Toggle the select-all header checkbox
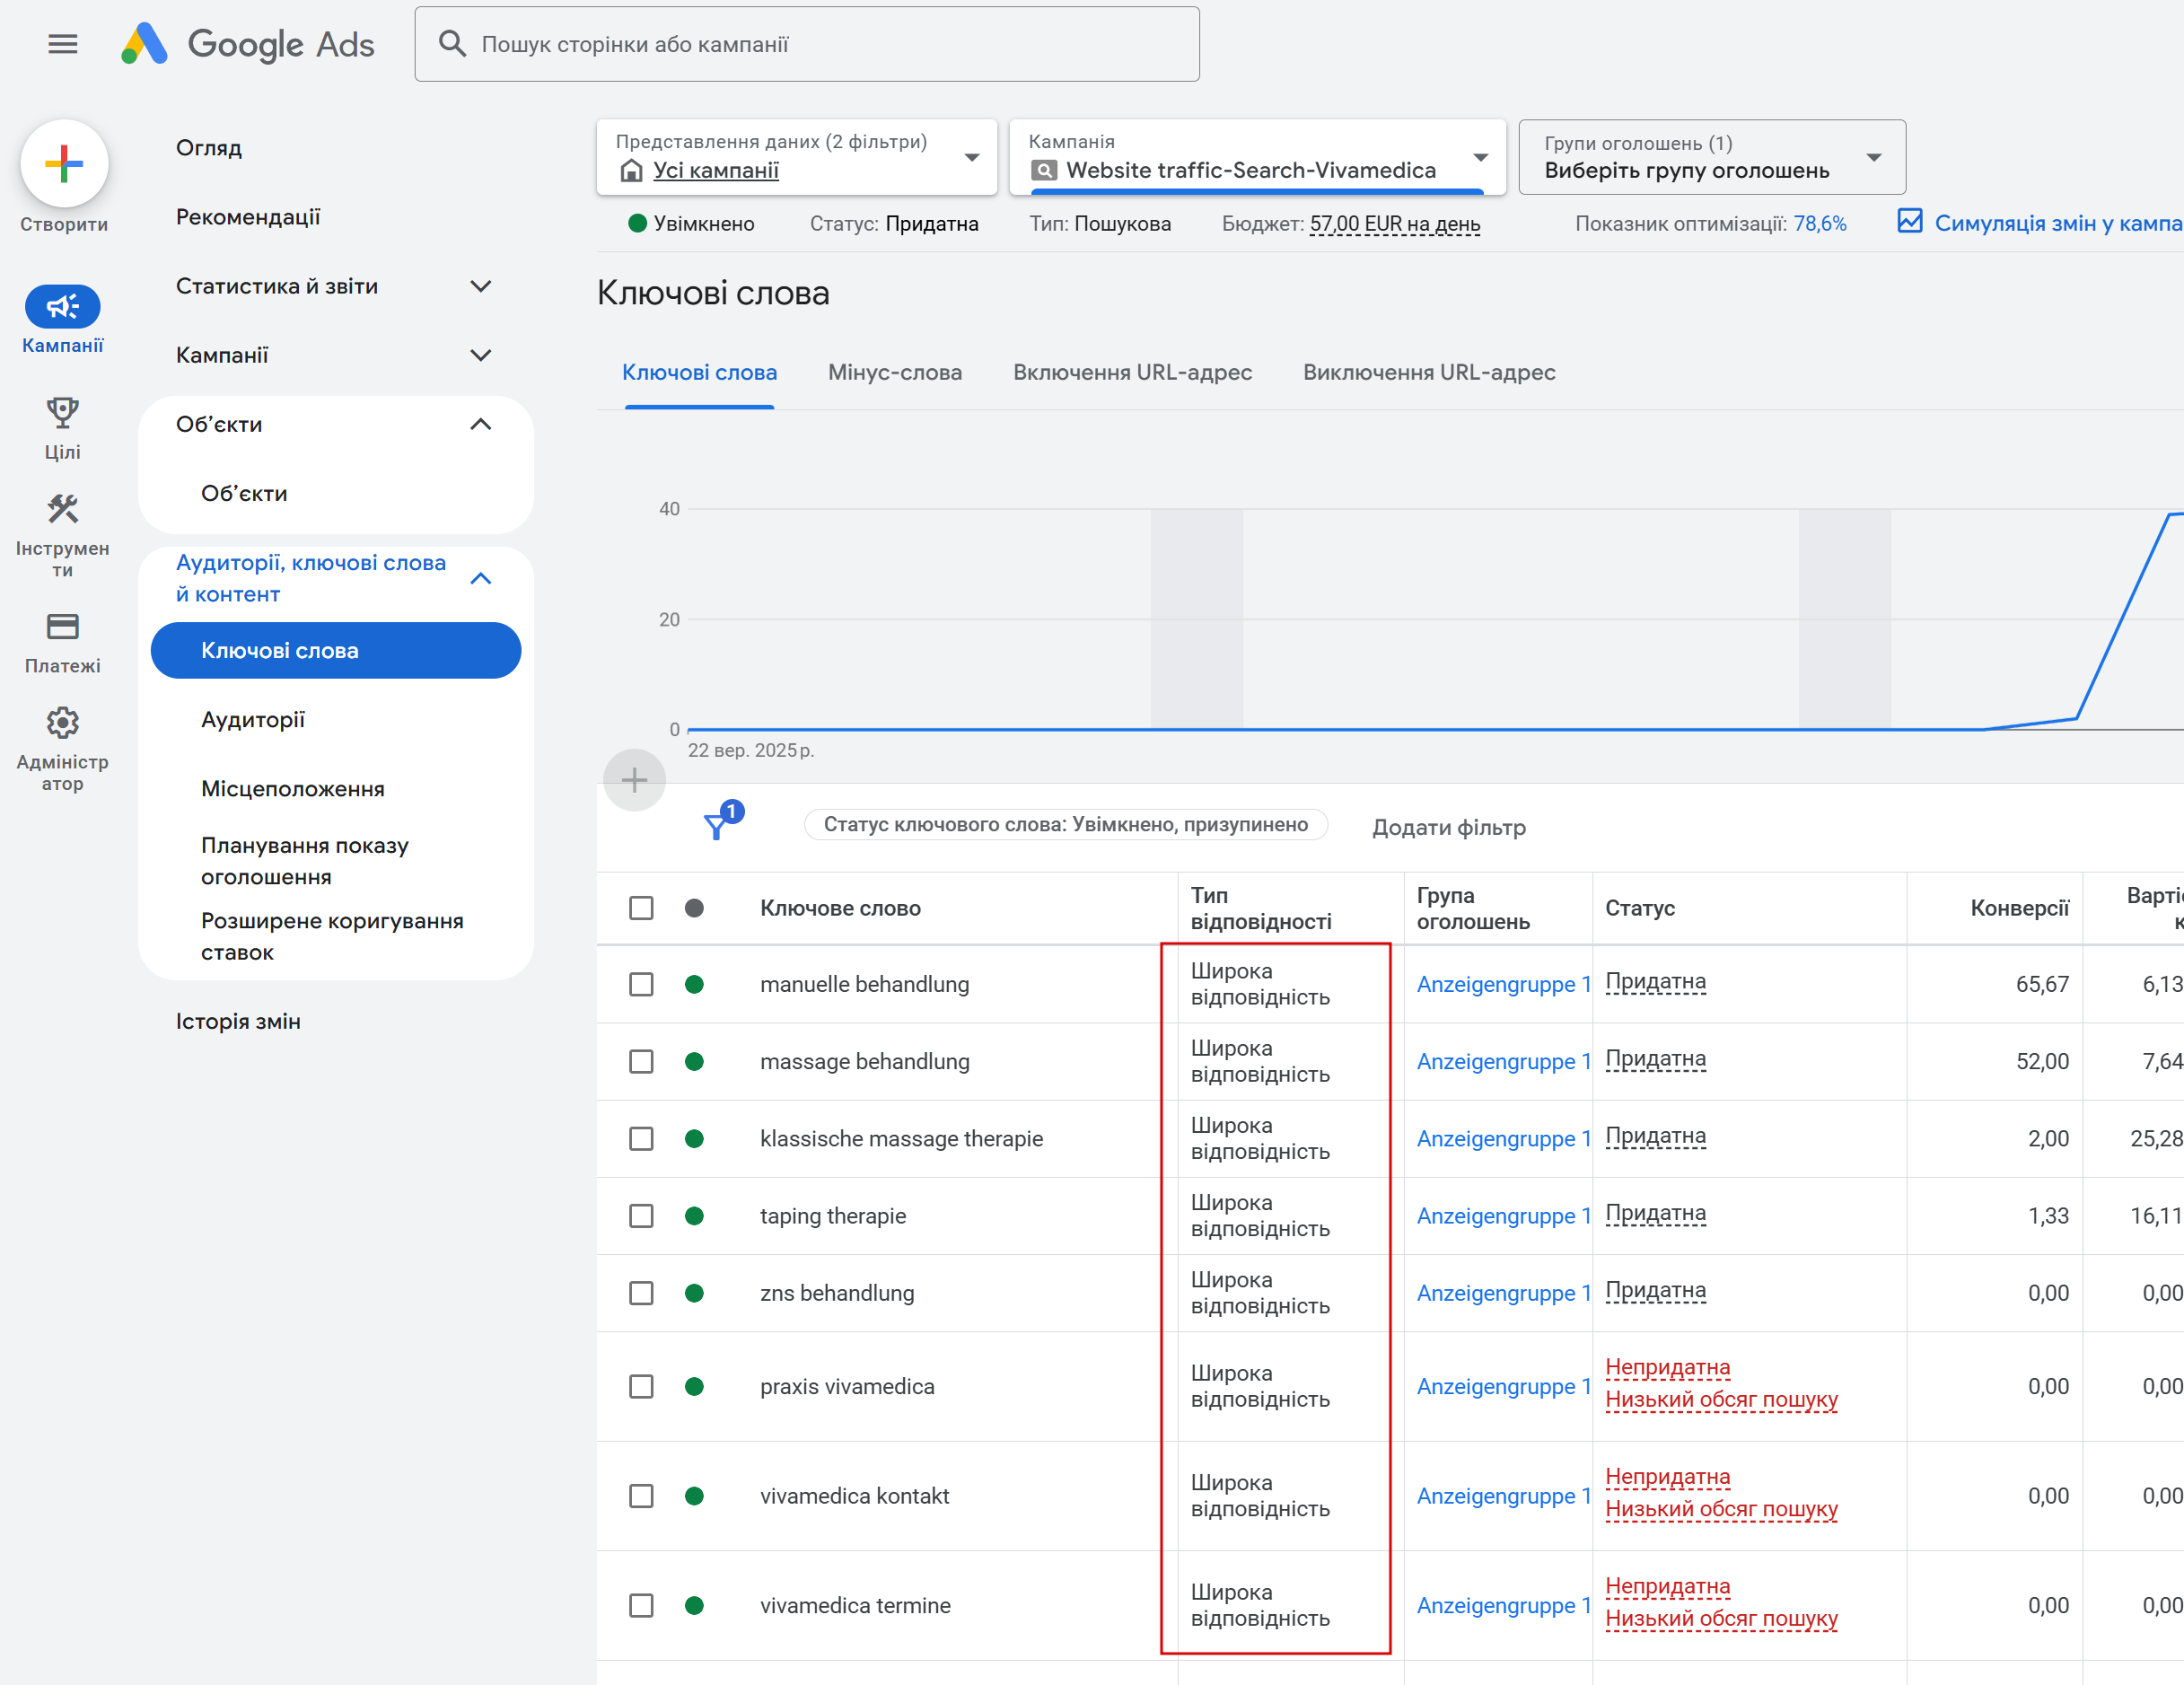The width and height of the screenshot is (2184, 1685). (x=641, y=908)
